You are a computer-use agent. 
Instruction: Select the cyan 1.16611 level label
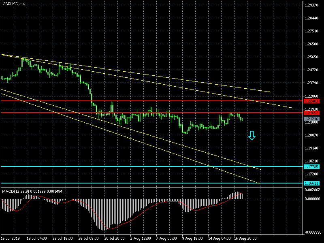313,183
